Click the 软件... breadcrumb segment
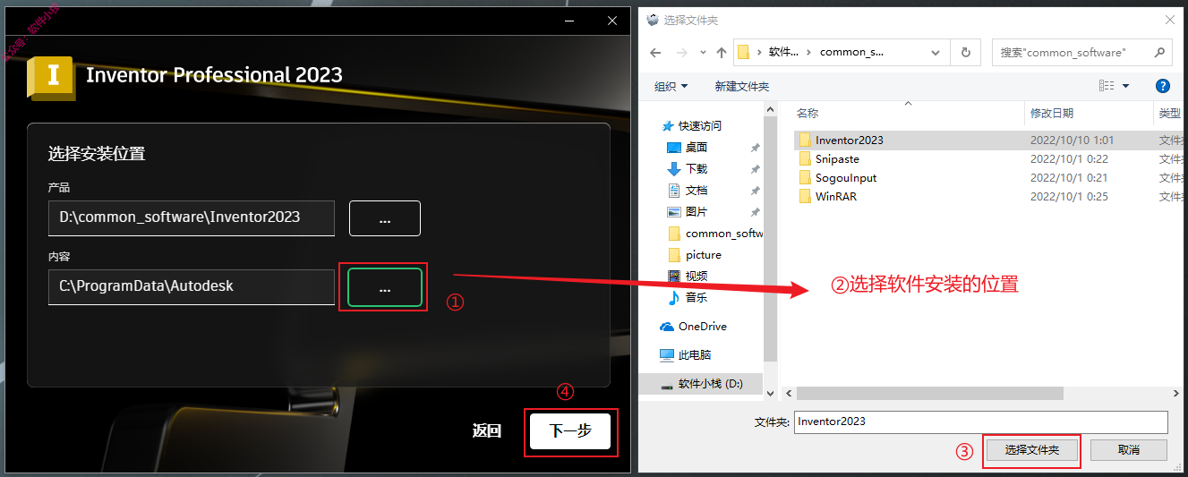The image size is (1188, 477). tap(783, 52)
